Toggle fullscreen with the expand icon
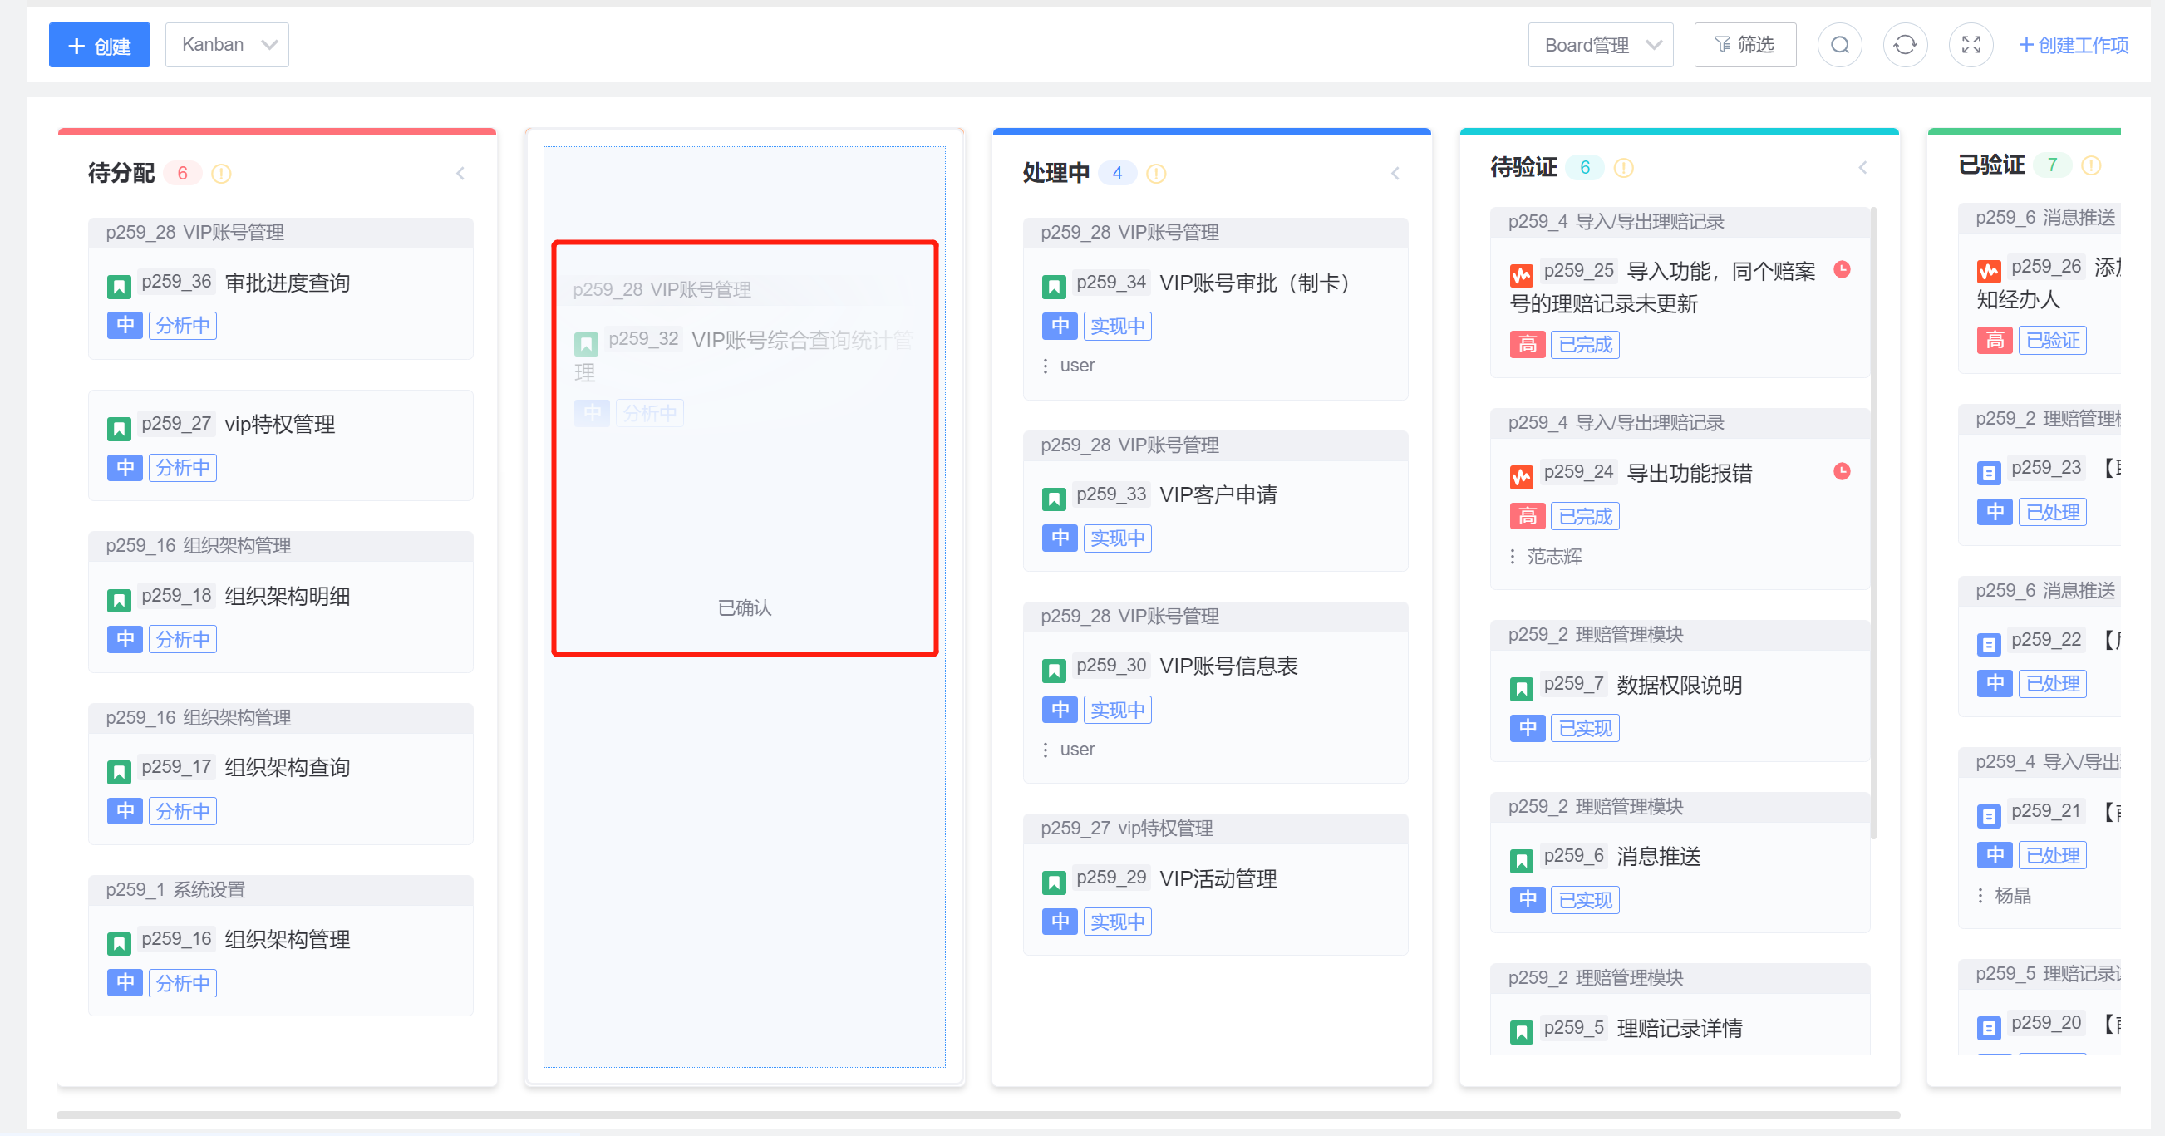Screen dimensions: 2165x1136 click(x=1971, y=46)
